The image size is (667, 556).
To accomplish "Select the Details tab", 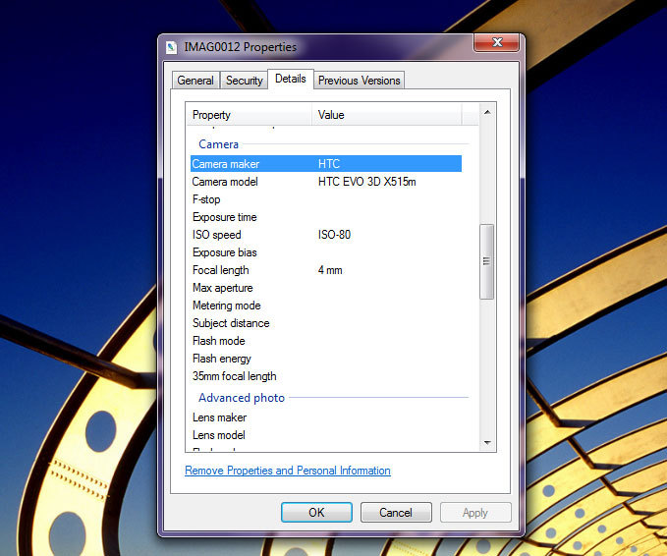I will 291,79.
